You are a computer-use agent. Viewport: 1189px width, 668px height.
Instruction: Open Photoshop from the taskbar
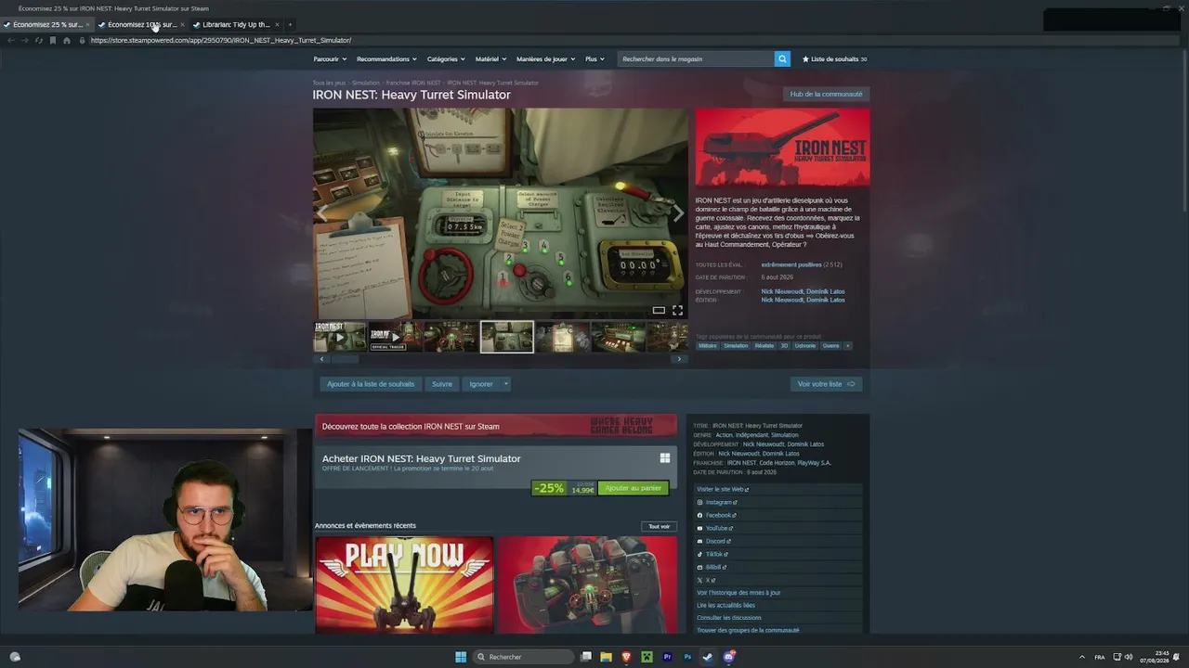[x=687, y=657]
